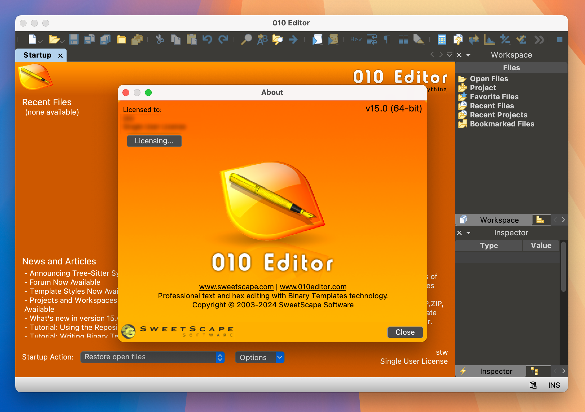The width and height of the screenshot is (585, 412).
Task: Click the highlighter tool icon
Action: tap(419, 40)
